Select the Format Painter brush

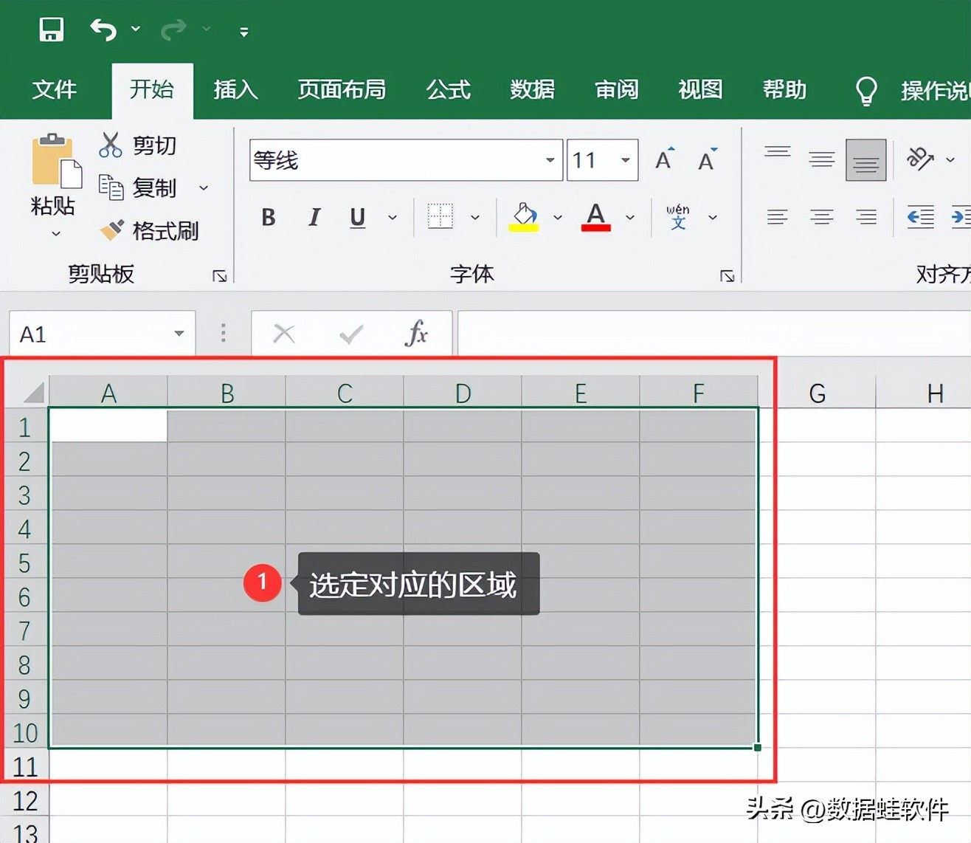click(112, 230)
